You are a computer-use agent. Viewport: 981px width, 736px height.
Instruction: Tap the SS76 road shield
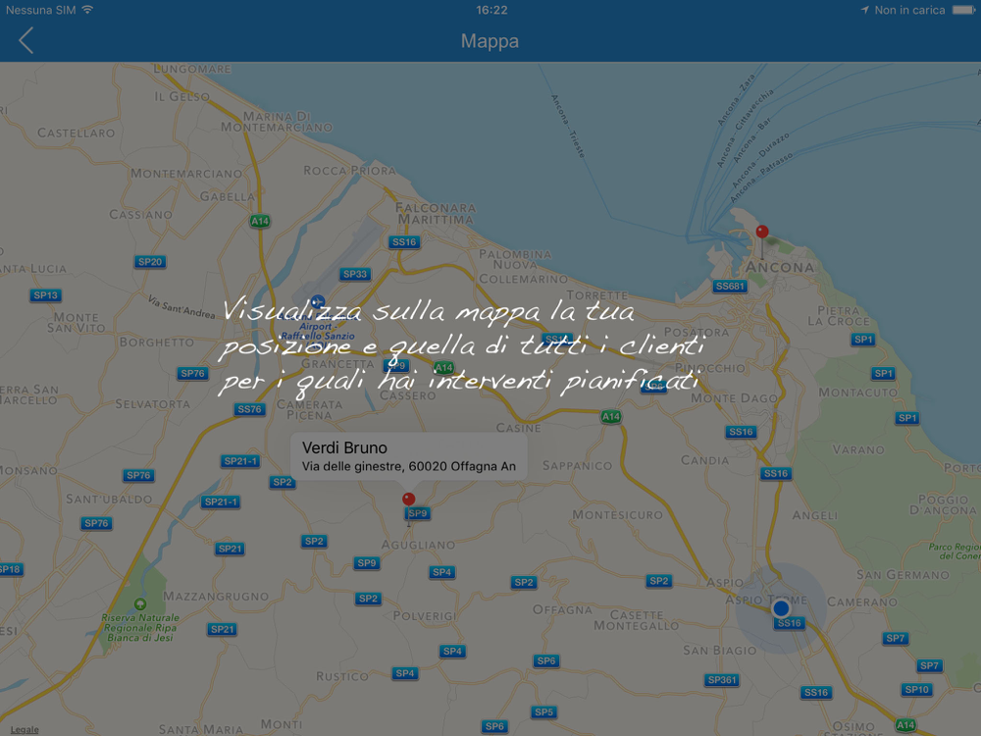point(249,409)
